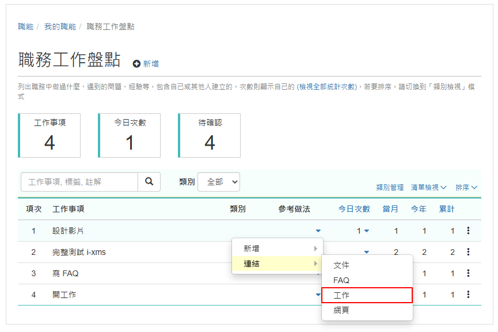Click the magnifier search button
Screen dimensions: 498x332
coord(149,182)
